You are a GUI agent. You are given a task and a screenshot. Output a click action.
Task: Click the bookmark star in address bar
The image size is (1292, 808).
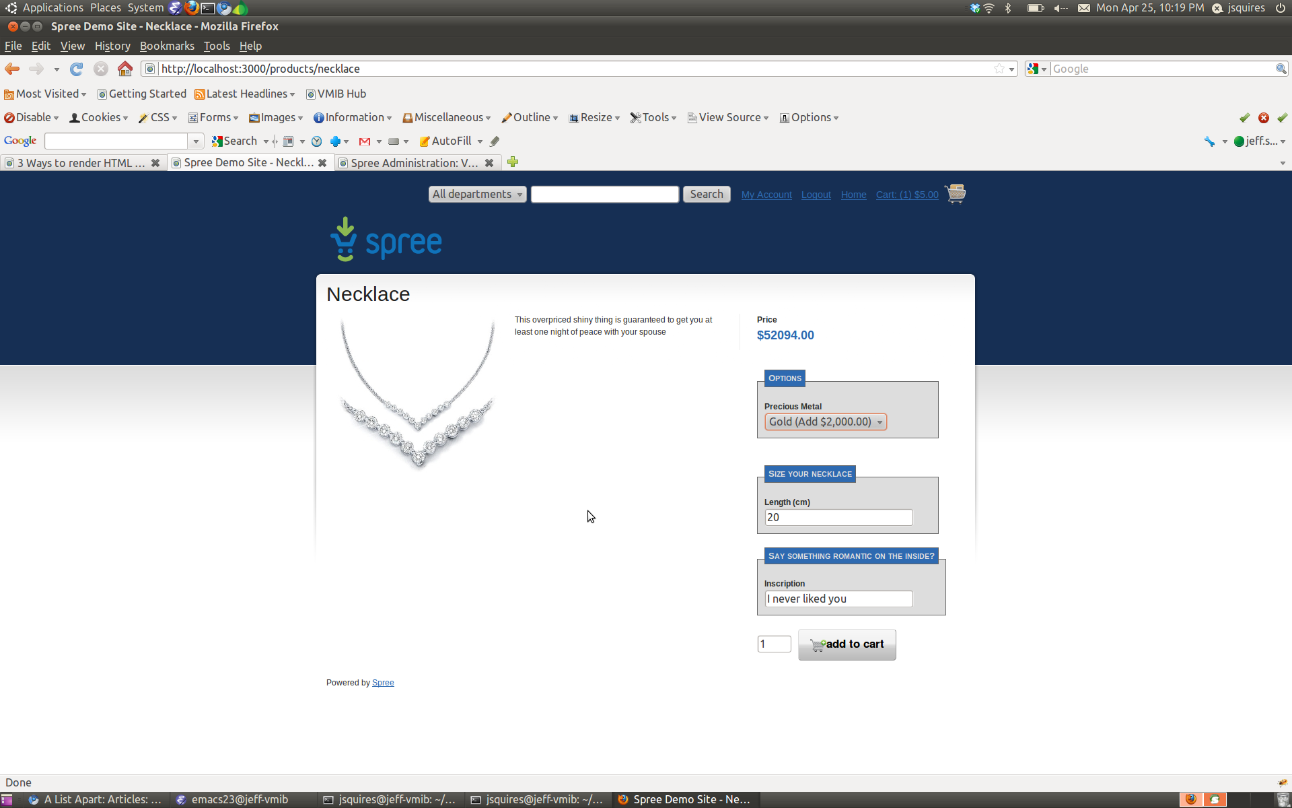point(999,69)
